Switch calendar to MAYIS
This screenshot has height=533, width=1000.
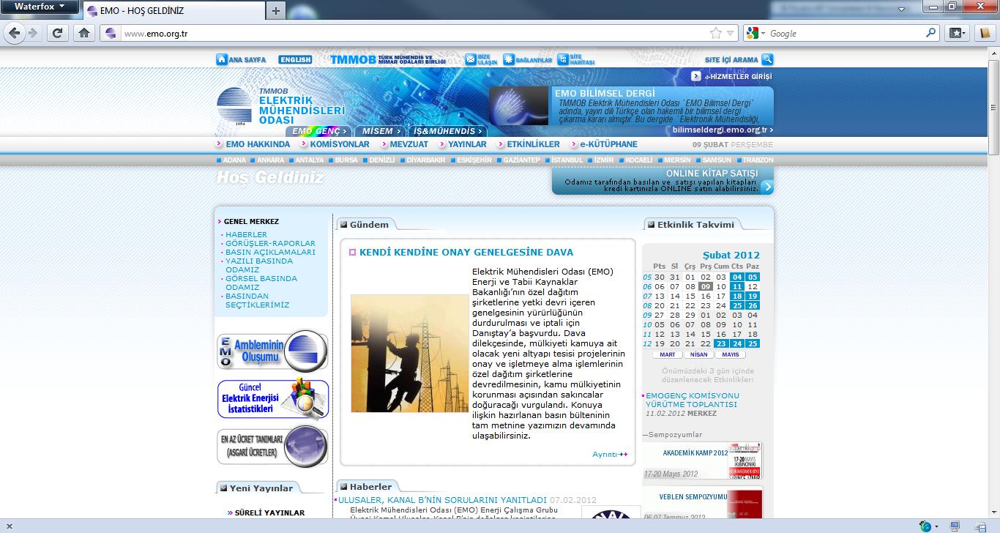[x=730, y=354]
